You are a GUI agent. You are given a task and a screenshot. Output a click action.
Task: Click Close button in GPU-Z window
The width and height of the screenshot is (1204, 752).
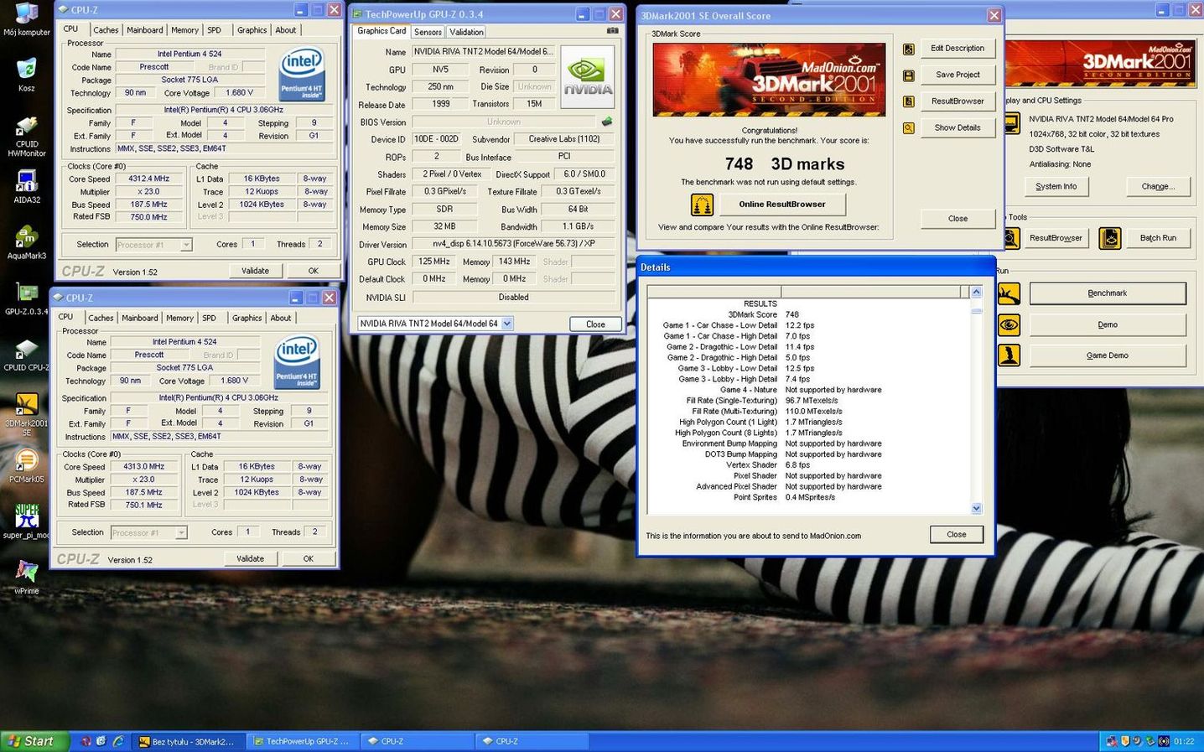(x=595, y=324)
